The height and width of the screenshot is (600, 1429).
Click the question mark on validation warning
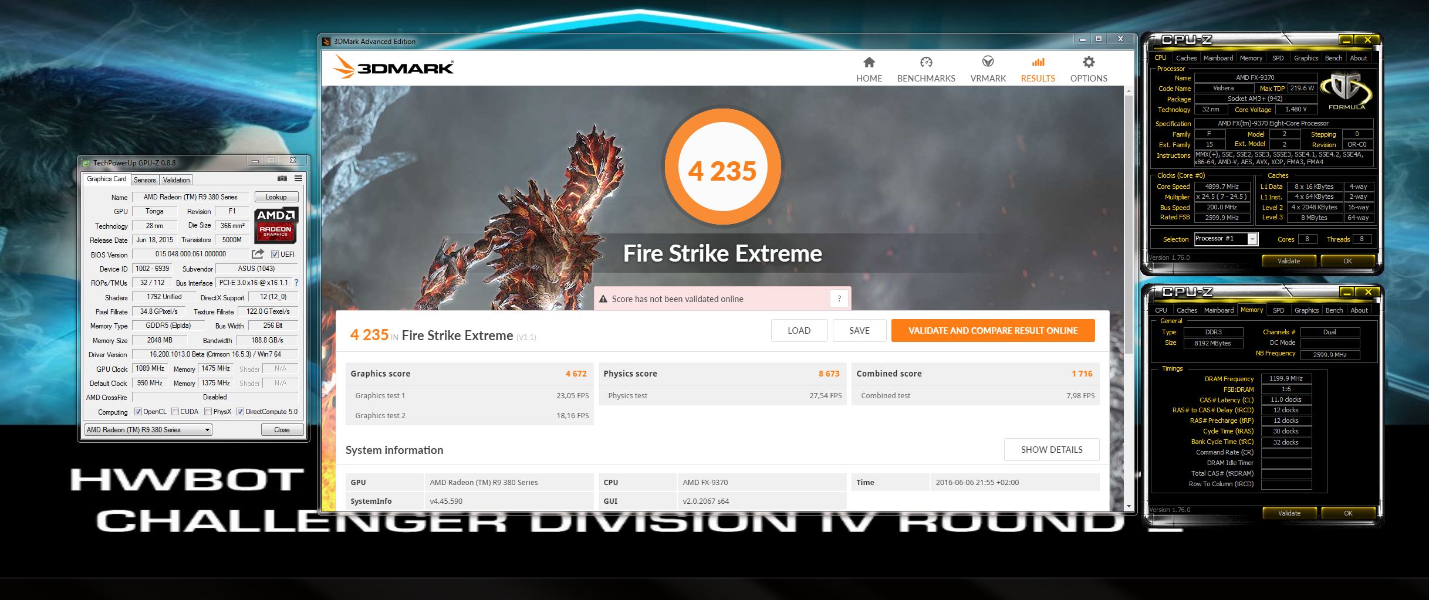(839, 299)
